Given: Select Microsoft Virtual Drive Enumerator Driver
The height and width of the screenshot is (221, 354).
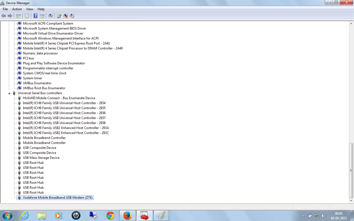Looking at the screenshot, I should 53,34.
